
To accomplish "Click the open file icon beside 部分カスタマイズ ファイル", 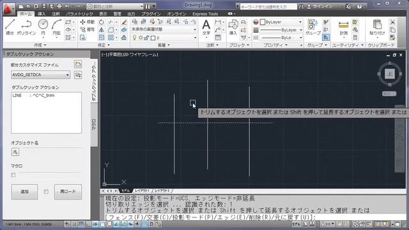I will coord(78,64).
